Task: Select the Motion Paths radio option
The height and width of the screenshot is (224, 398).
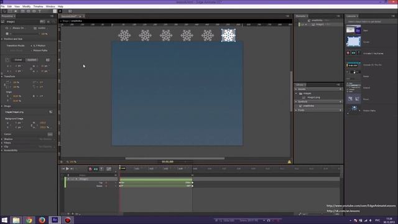Action: pos(32,50)
